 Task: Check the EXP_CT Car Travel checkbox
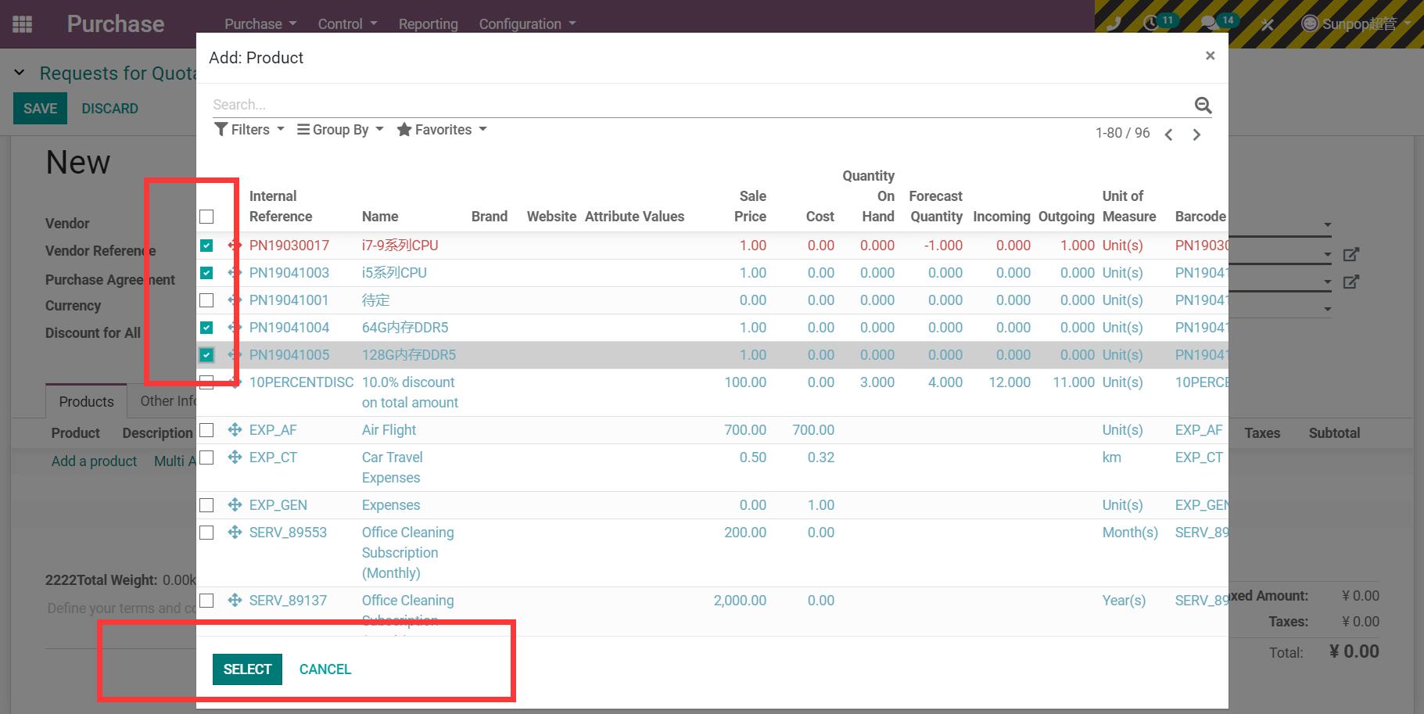[206, 457]
